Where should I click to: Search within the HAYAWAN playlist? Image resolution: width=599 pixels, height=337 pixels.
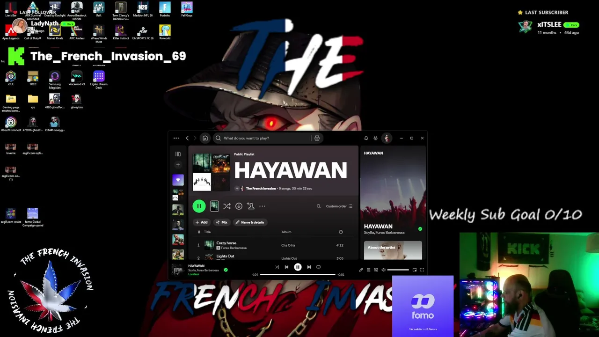[319, 206]
